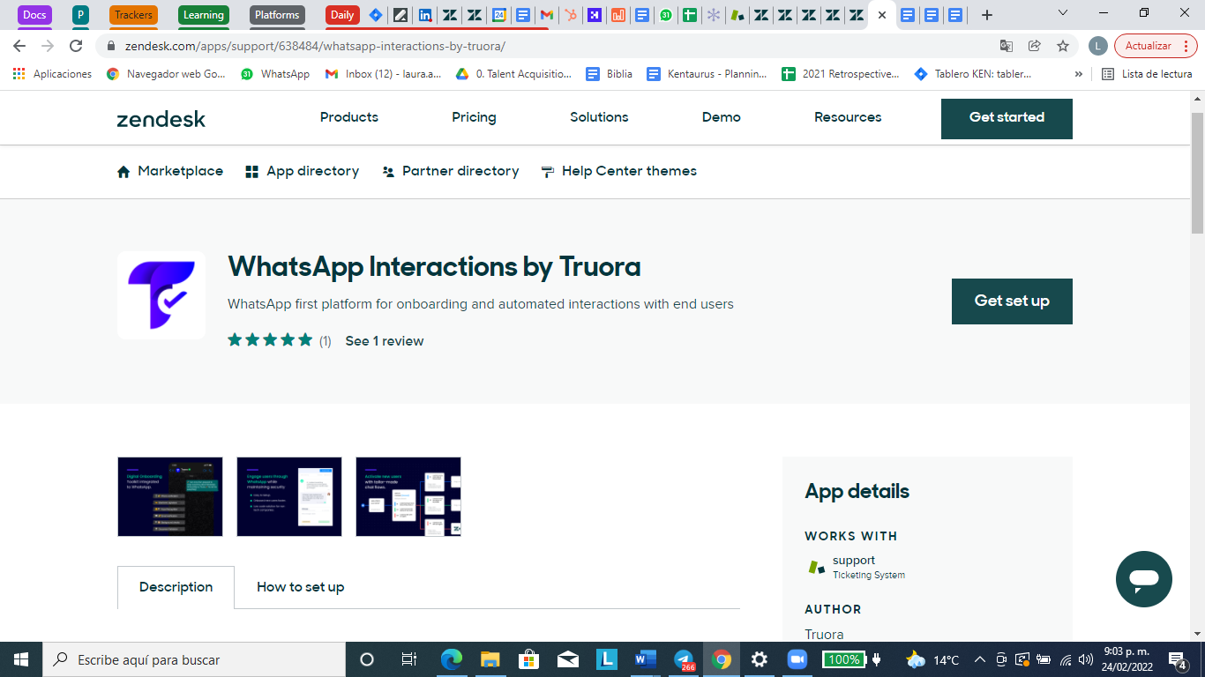Open the Chrome profile avatar L
The image size is (1205, 677).
click(1098, 46)
